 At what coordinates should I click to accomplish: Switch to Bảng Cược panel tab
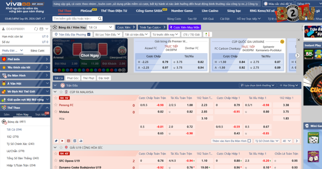(x=37, y=51)
